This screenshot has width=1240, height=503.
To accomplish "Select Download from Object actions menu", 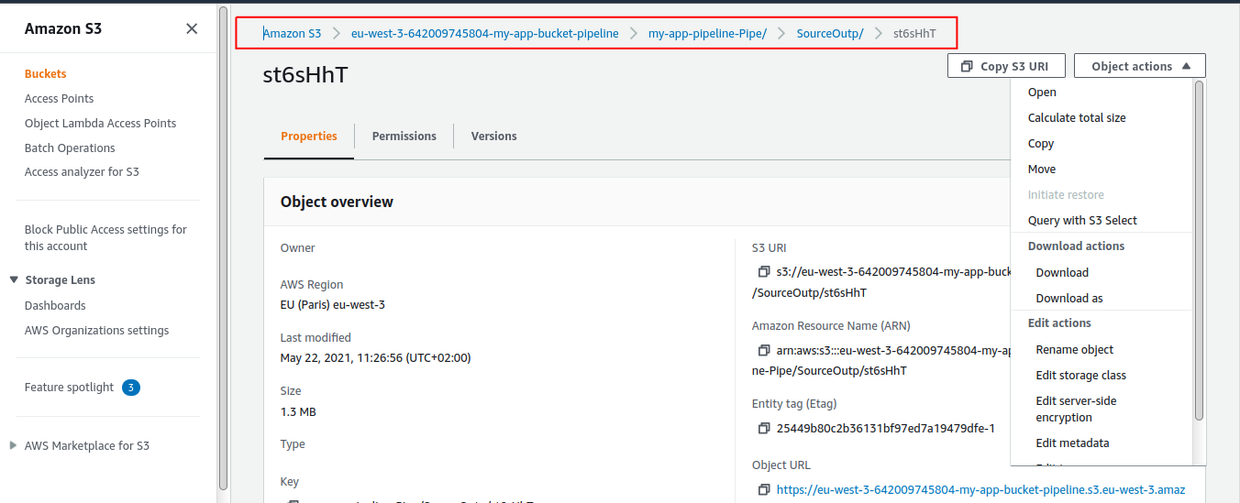I will click(1062, 272).
